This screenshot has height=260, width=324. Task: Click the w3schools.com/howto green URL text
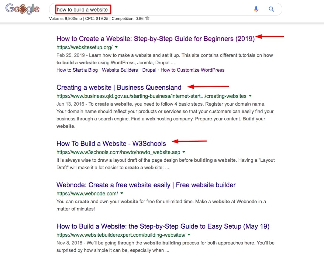coord(118,152)
